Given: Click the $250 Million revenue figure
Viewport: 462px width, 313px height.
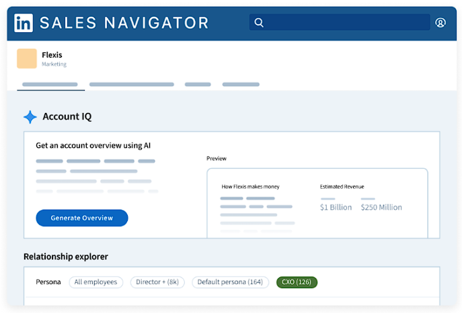Looking at the screenshot, I should click(x=381, y=208).
